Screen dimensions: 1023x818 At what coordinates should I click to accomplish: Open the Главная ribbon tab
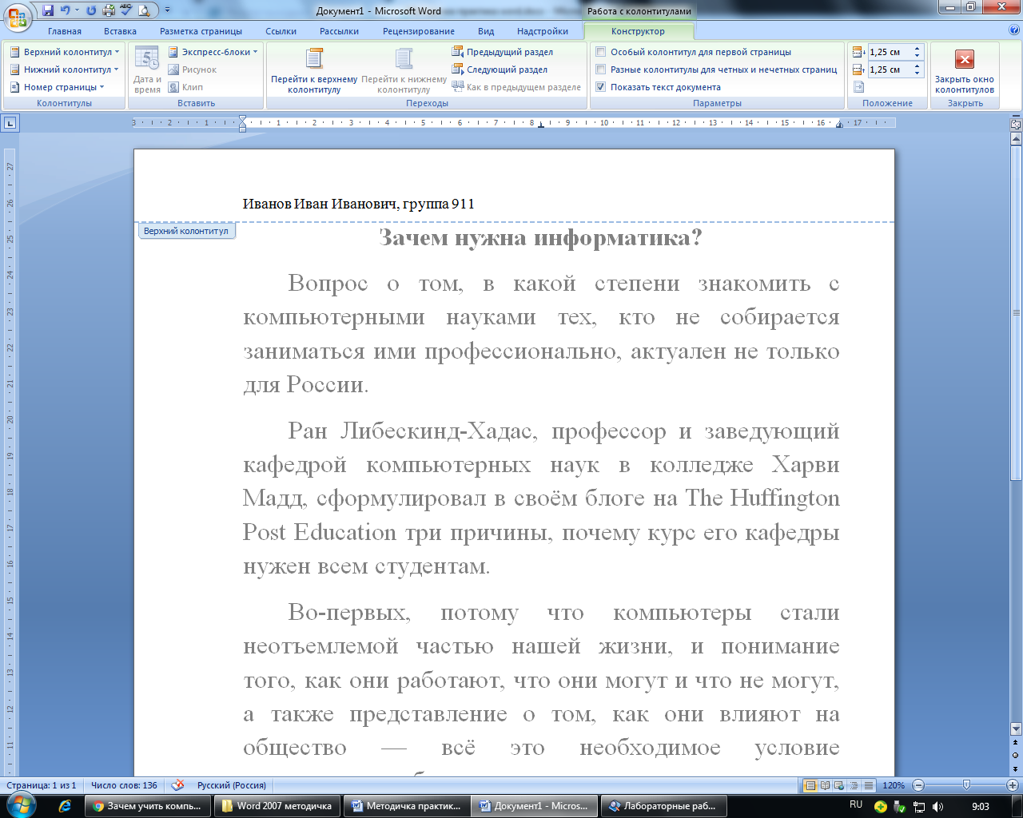65,31
